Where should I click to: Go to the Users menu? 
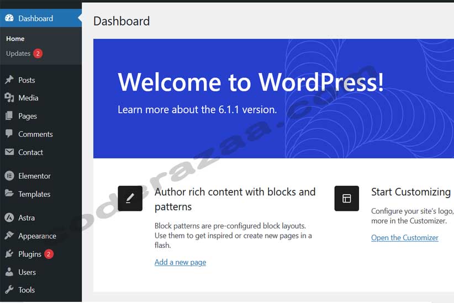27,272
